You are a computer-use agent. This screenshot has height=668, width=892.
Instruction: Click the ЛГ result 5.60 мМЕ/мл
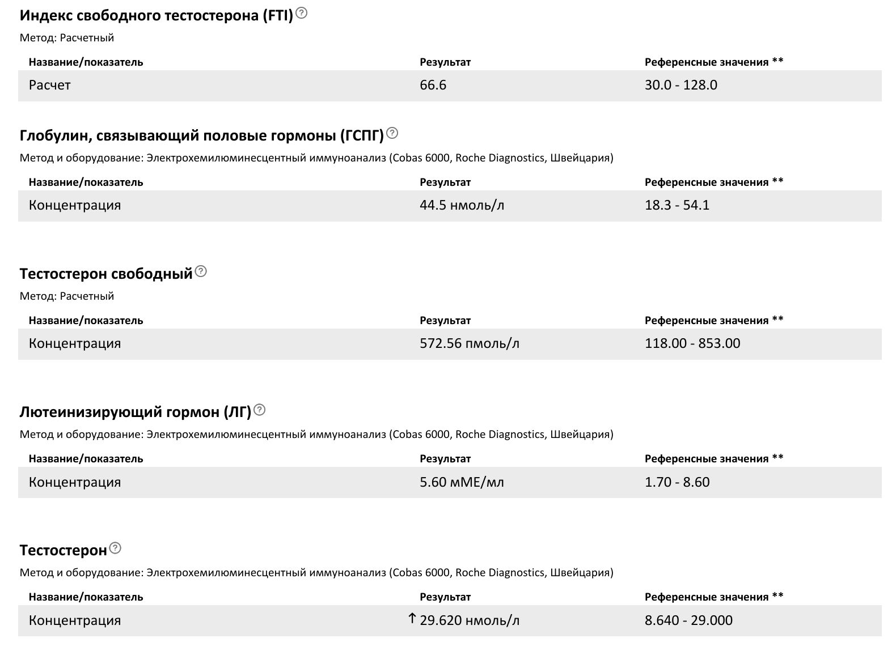(462, 482)
